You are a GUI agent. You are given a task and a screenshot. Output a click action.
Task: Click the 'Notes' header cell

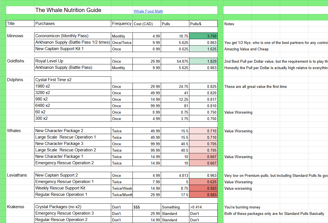(x=238, y=24)
